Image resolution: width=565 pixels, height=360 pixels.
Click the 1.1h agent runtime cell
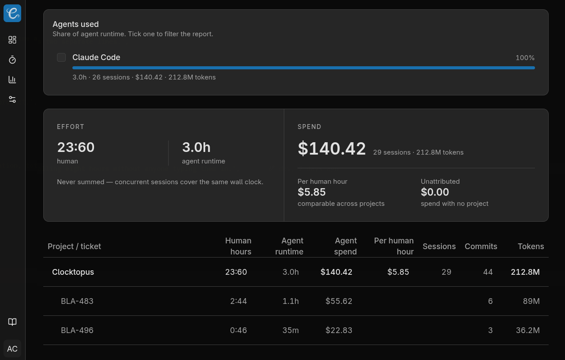(x=290, y=301)
